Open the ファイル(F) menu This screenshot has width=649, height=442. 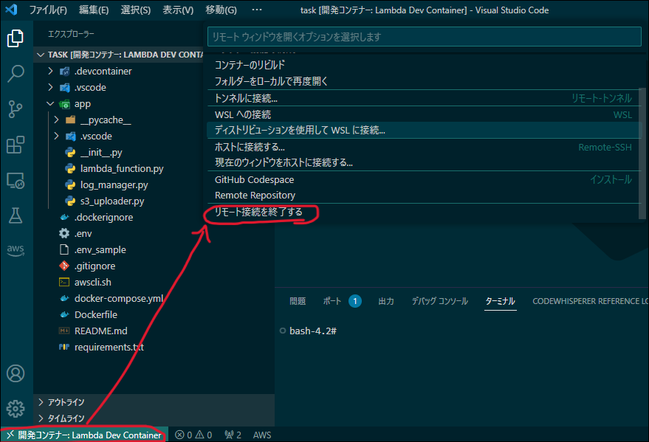(47, 10)
